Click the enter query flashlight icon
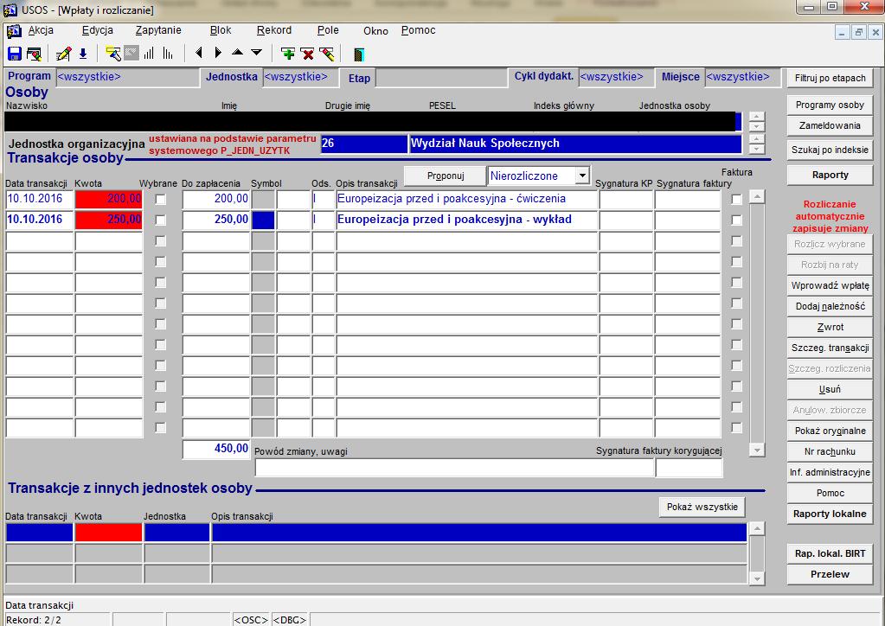Viewport: 885px width, 626px height. pos(113,54)
